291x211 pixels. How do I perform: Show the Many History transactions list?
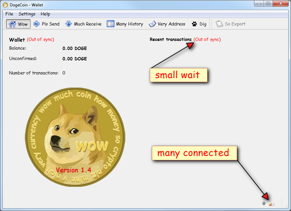click(x=125, y=24)
